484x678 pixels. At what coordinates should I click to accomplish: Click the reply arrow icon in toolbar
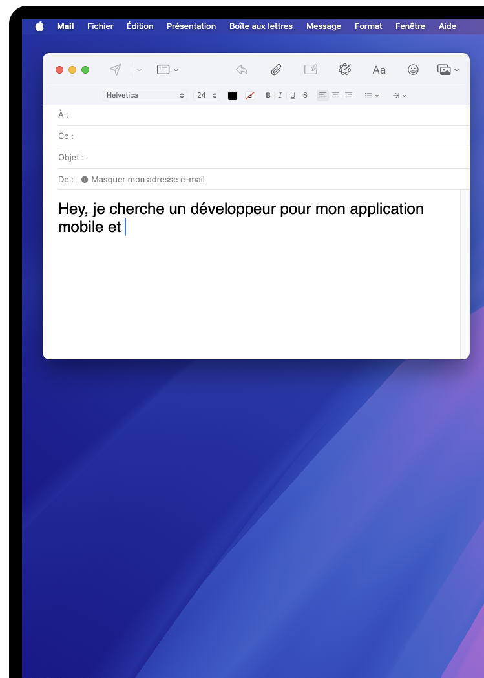tap(242, 70)
